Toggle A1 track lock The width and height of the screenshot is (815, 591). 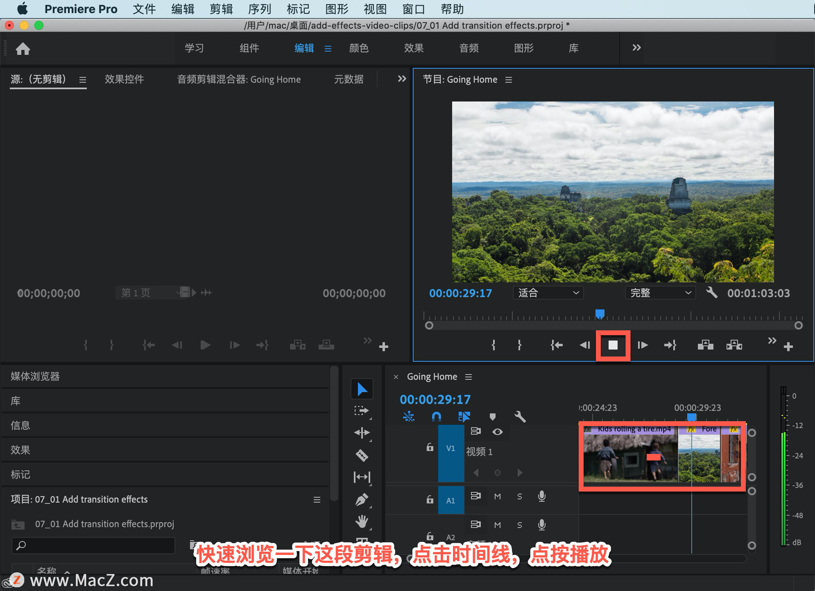(x=430, y=500)
